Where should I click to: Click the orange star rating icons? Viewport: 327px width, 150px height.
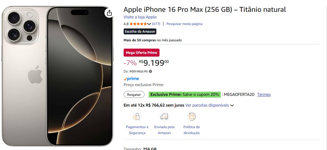point(138,24)
